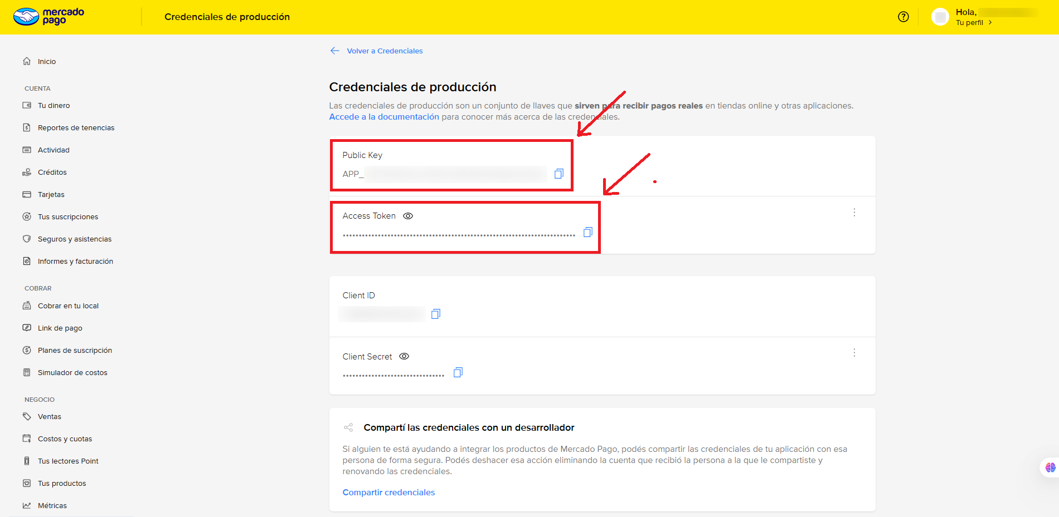
Task: Select Métricas in the sidebar
Action: [52, 506]
